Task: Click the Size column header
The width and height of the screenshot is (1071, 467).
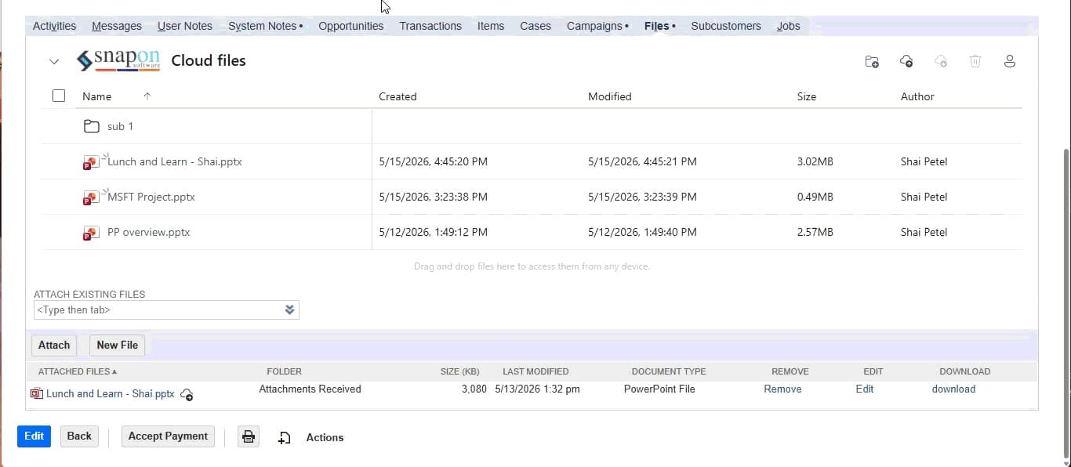Action: pos(807,96)
